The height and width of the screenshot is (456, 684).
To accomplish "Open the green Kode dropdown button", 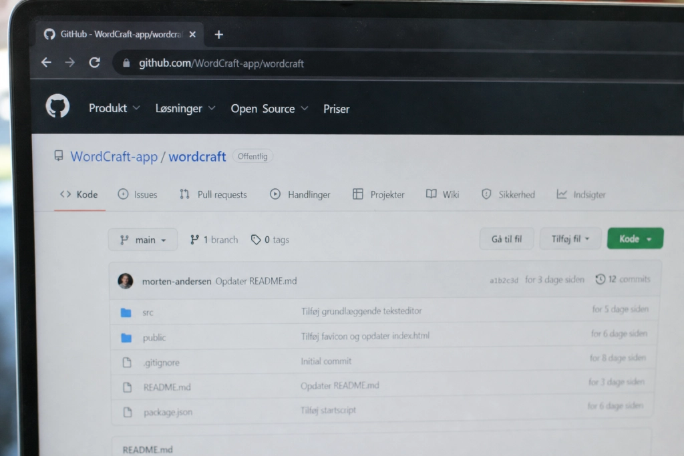I will (x=635, y=238).
